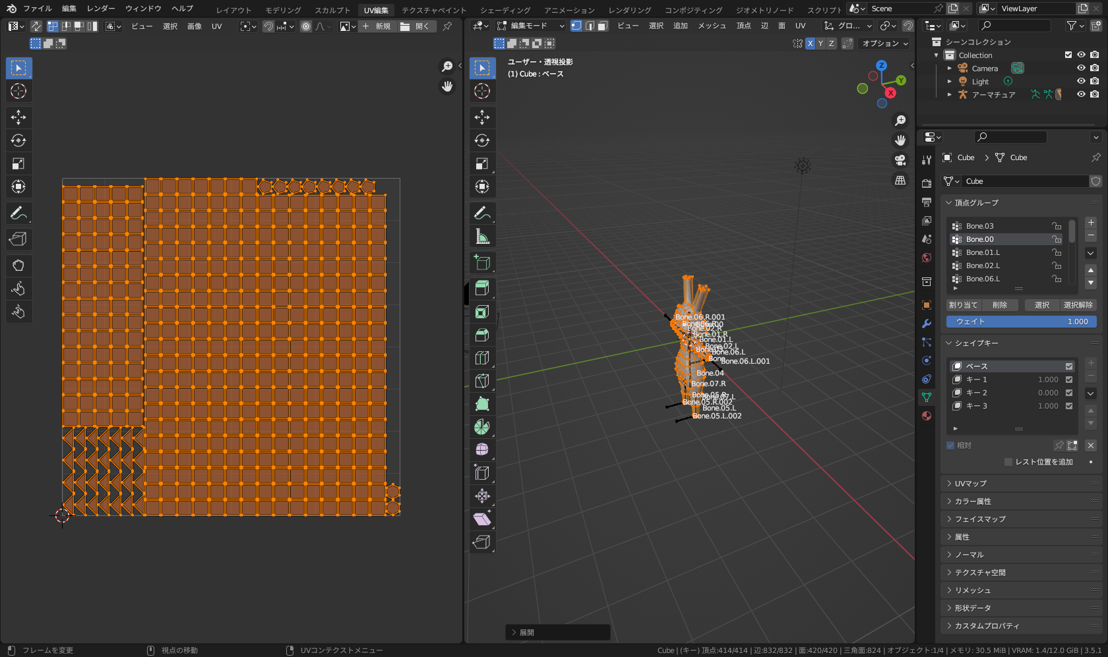Toggle the キー 2 shape key checkbox
This screenshot has width=1108, height=657.
point(1069,393)
